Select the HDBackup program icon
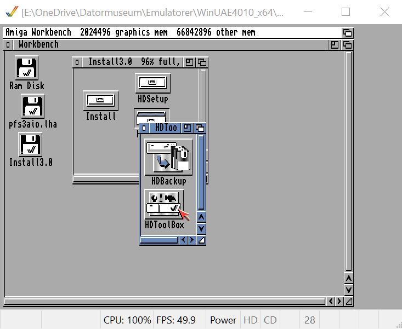 coord(168,157)
